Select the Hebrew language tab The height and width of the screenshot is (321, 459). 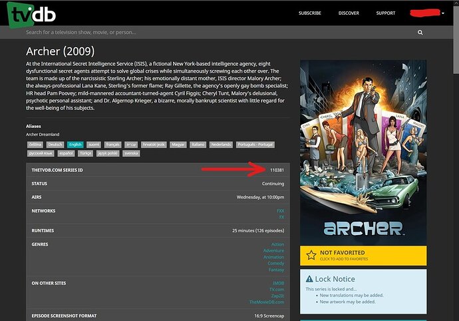click(131, 145)
